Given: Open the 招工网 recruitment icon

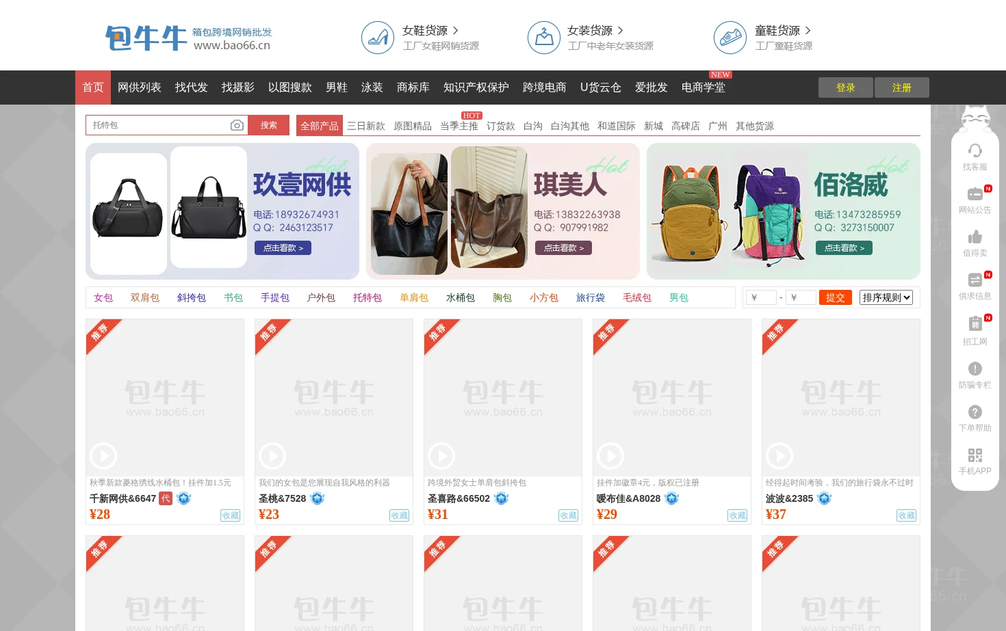Looking at the screenshot, I should click(x=975, y=323).
